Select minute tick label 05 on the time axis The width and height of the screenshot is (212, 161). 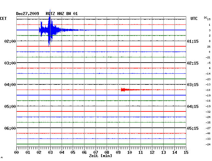pyautogui.click(x=73, y=153)
